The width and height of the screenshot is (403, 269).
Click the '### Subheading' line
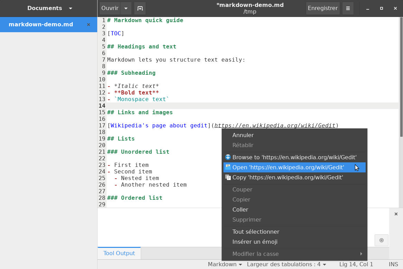[x=131, y=73]
